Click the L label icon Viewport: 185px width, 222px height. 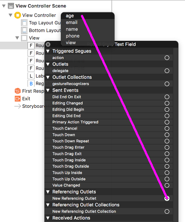(x=31, y=76)
